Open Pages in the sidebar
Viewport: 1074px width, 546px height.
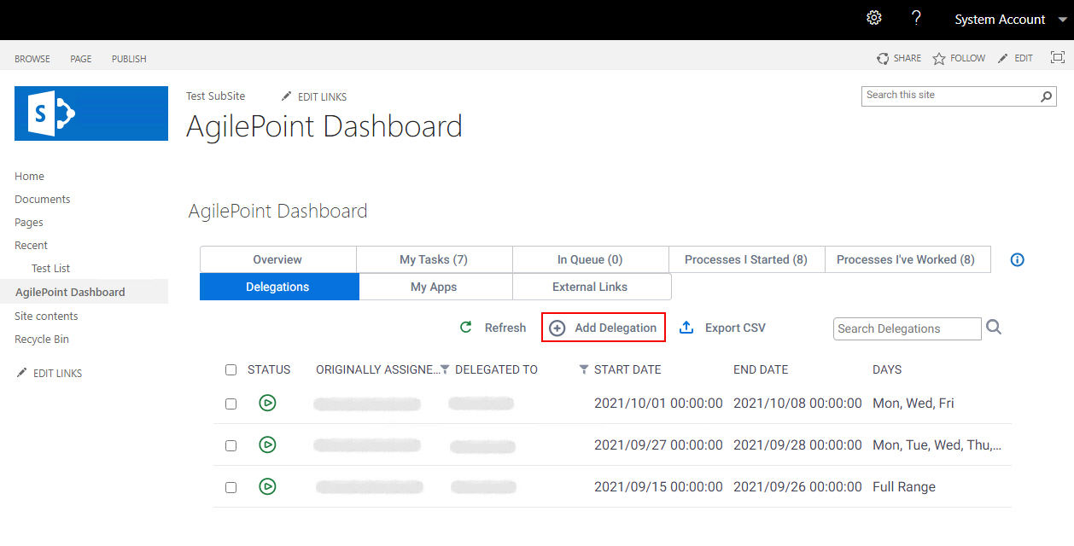29,222
